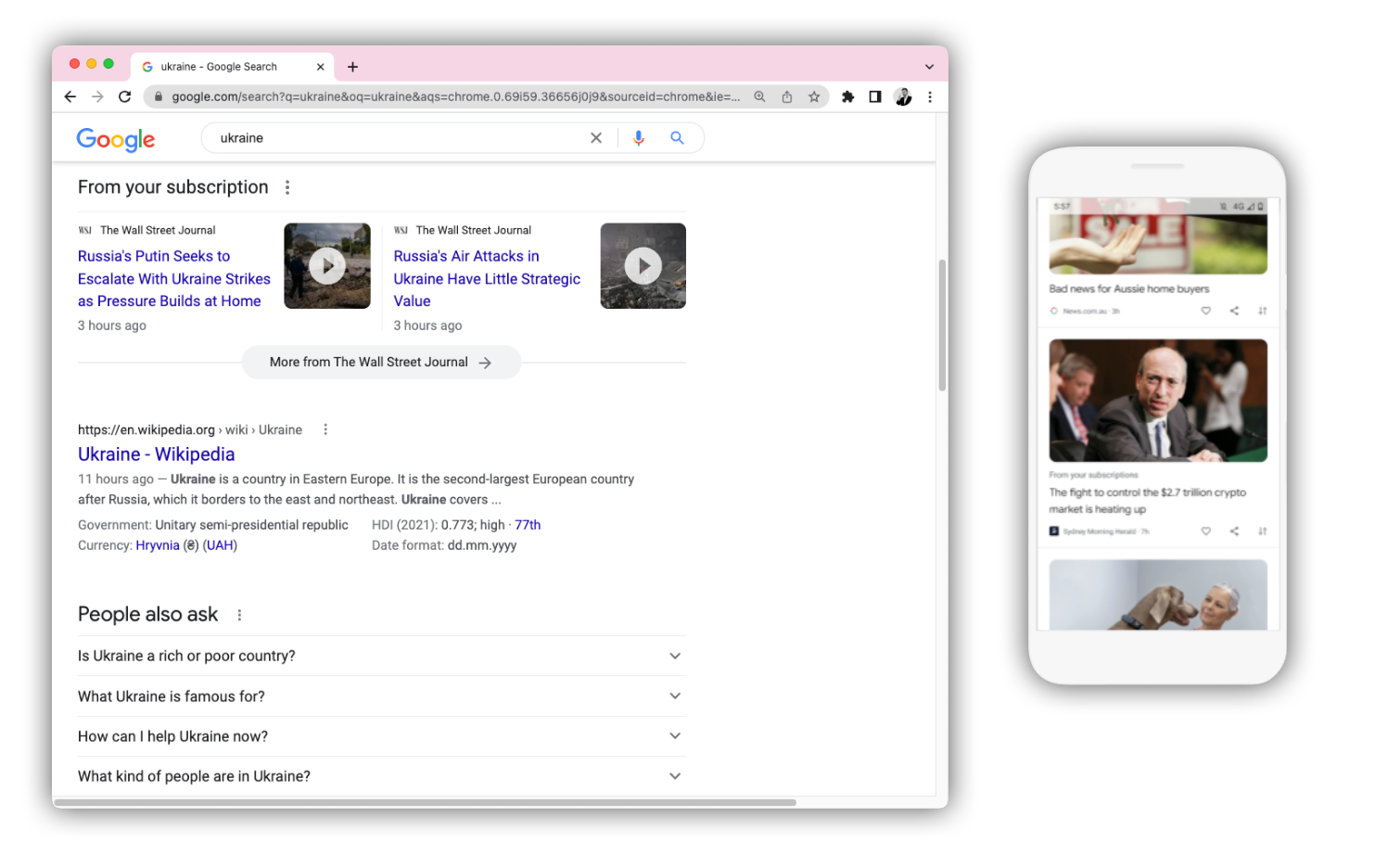Open a new tab with plus button

[352, 67]
